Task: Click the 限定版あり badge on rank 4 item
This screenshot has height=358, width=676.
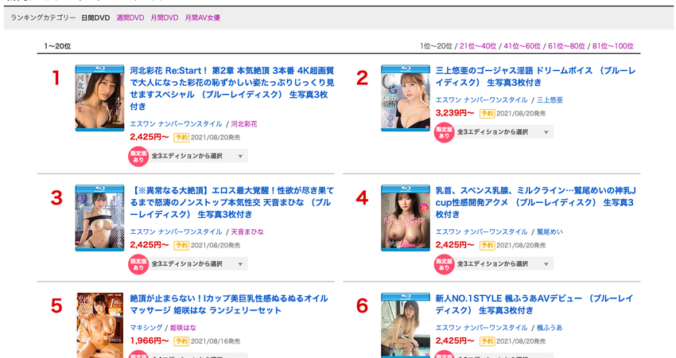Action: 445,264
